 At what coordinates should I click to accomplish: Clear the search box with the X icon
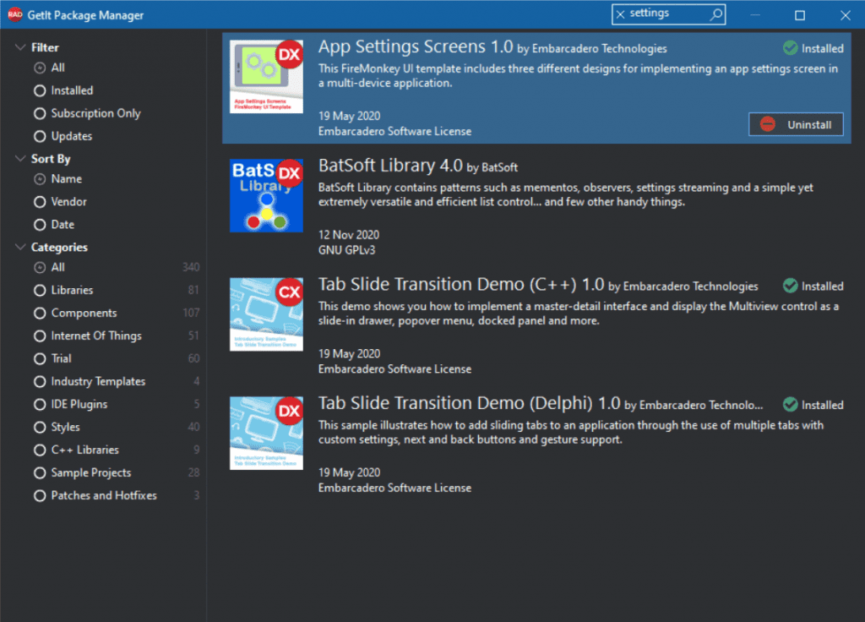pos(621,14)
